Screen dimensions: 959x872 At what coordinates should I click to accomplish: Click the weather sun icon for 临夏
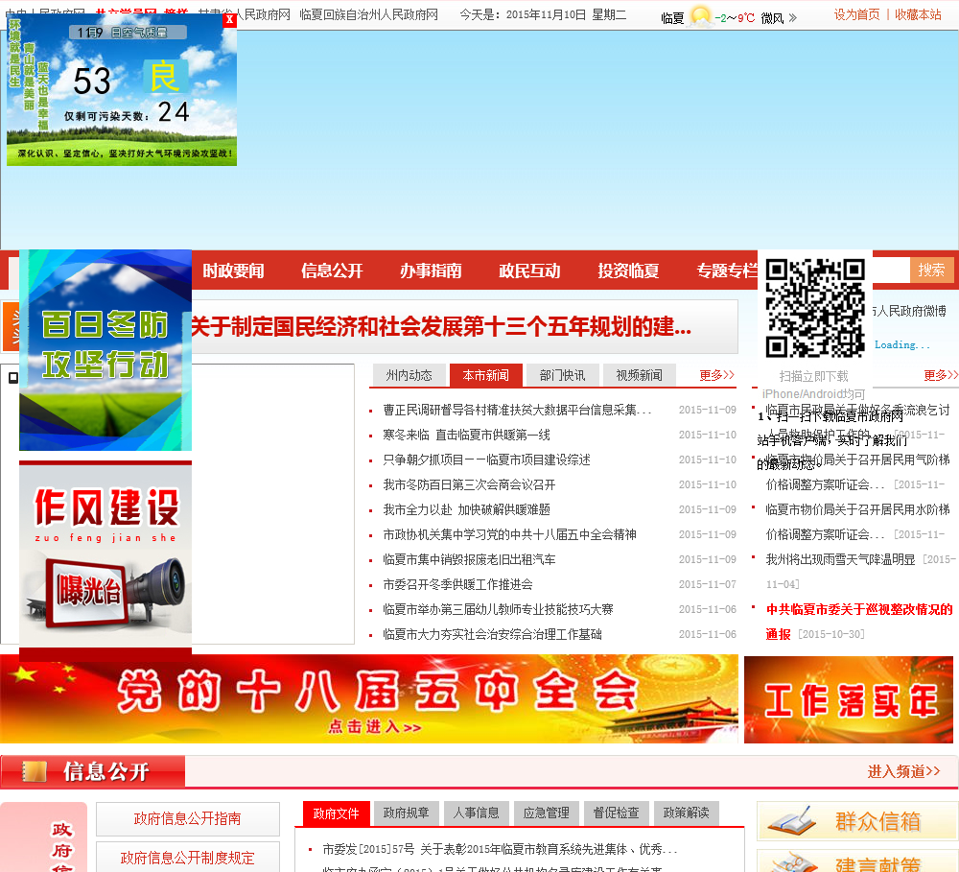[x=700, y=17]
